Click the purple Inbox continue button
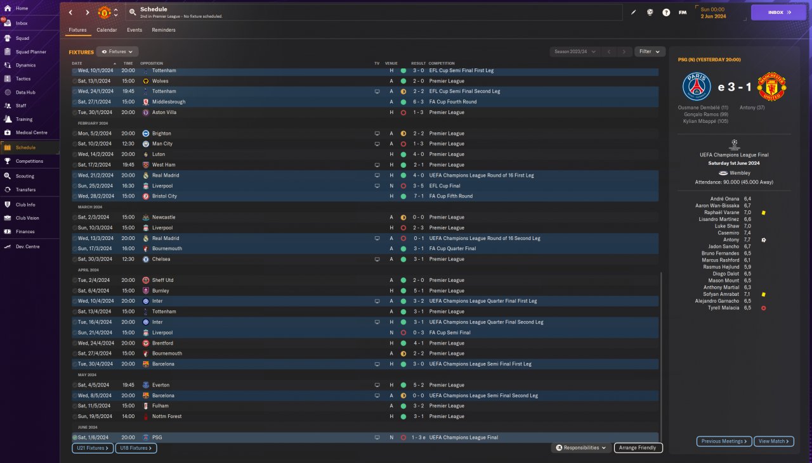 778,12
